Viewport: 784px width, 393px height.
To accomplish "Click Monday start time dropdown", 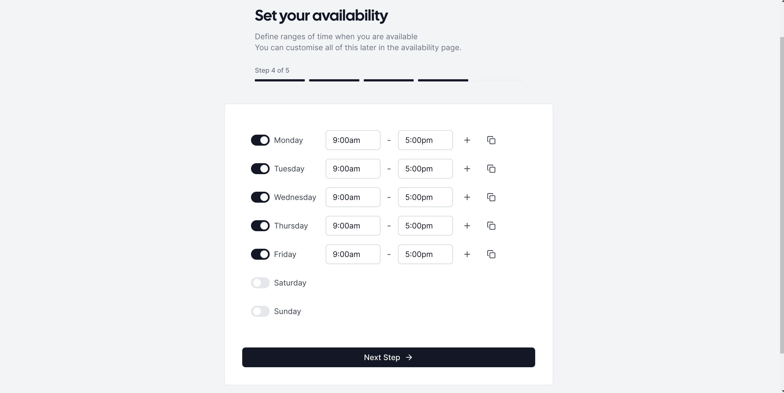I will (352, 139).
